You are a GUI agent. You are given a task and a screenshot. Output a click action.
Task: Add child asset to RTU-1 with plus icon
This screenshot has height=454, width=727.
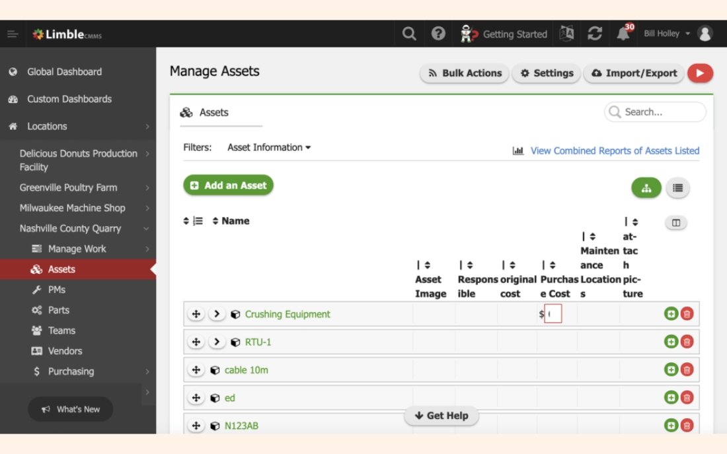click(671, 342)
